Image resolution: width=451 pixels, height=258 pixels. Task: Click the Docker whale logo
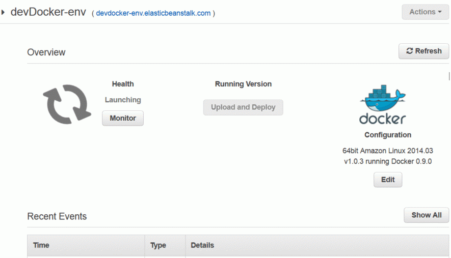(383, 98)
